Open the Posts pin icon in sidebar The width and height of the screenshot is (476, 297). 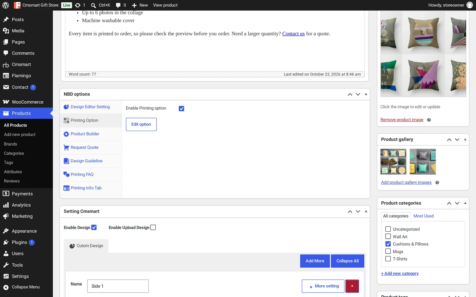point(6,20)
